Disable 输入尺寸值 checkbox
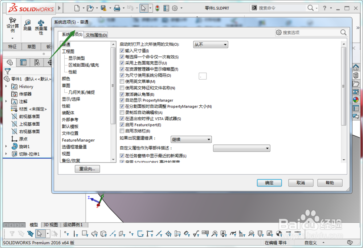 tap(122, 51)
